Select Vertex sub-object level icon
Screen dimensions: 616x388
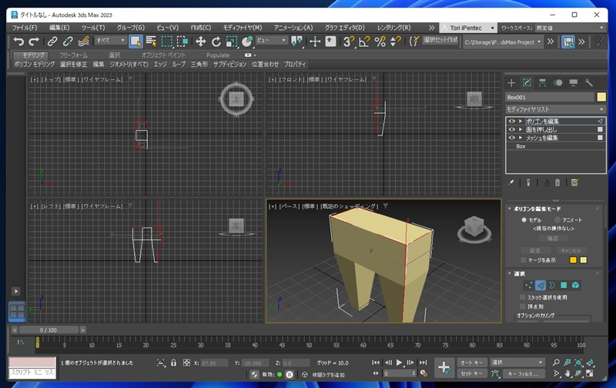(x=529, y=285)
